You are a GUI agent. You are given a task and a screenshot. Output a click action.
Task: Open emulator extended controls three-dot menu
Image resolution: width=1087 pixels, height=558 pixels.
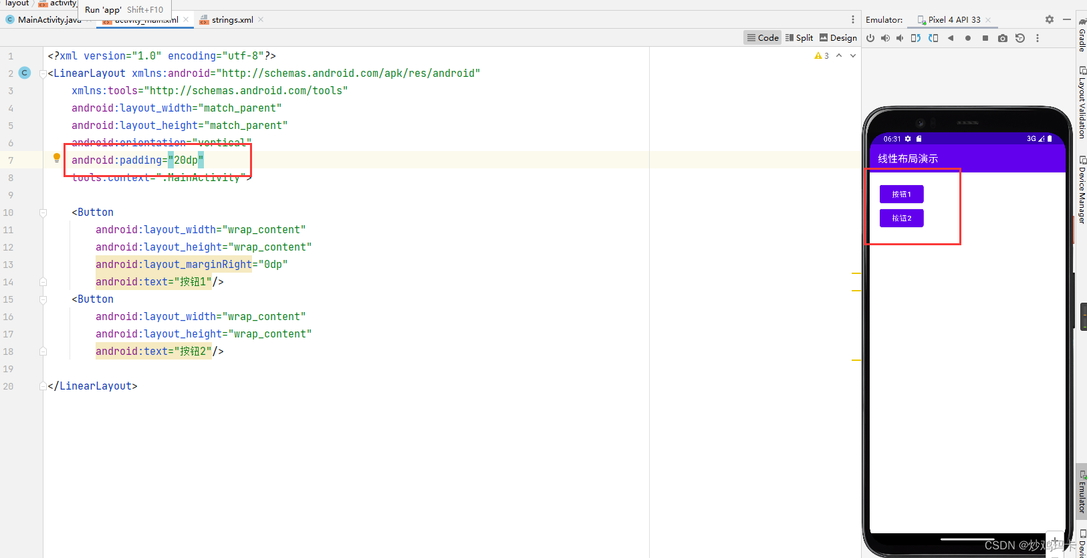coord(1038,38)
